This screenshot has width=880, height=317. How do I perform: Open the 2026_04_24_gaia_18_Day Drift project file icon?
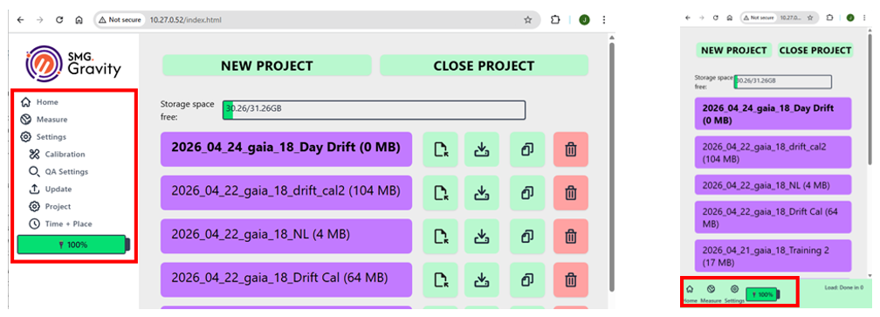pyautogui.click(x=441, y=149)
